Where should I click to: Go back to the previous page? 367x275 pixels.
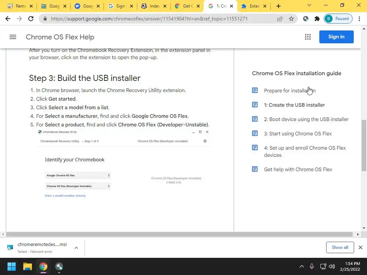tap(8, 19)
